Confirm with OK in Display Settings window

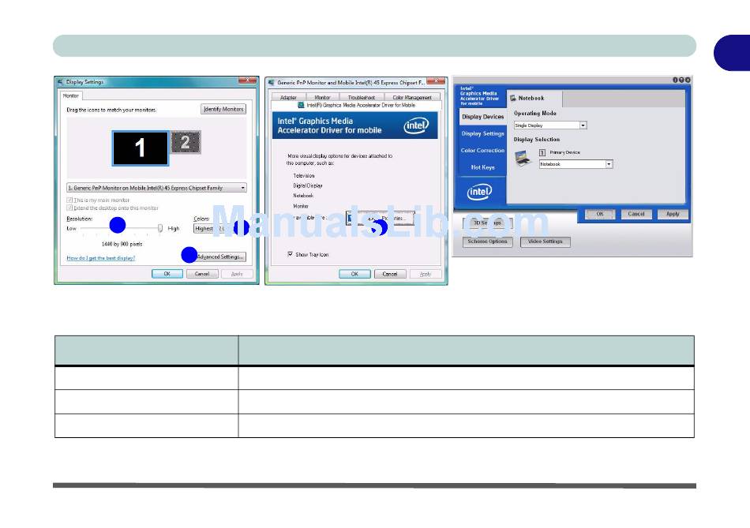tap(167, 274)
